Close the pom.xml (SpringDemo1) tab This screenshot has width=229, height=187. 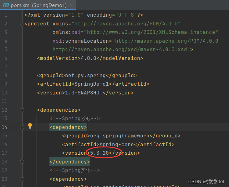tap(71, 5)
